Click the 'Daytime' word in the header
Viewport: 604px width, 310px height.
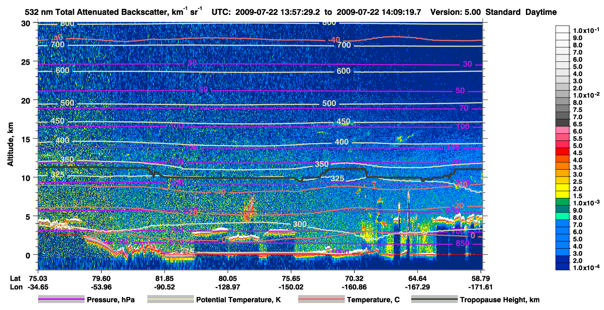[x=541, y=12]
